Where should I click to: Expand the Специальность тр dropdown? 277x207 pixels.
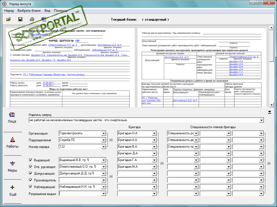point(196,147)
